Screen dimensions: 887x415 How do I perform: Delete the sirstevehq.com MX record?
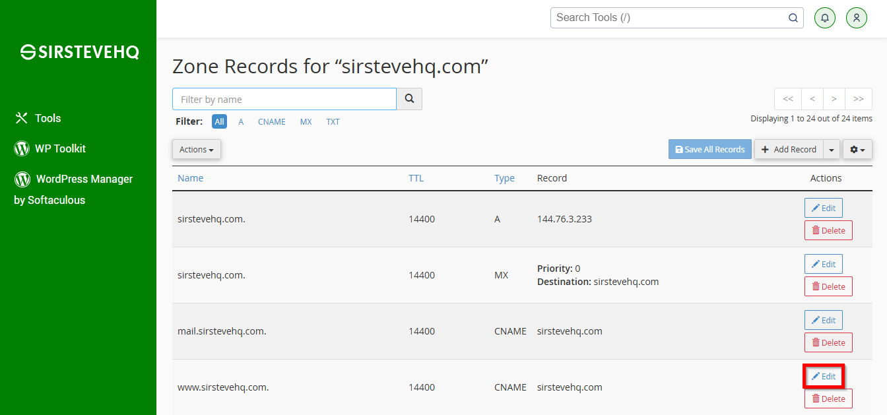(828, 286)
